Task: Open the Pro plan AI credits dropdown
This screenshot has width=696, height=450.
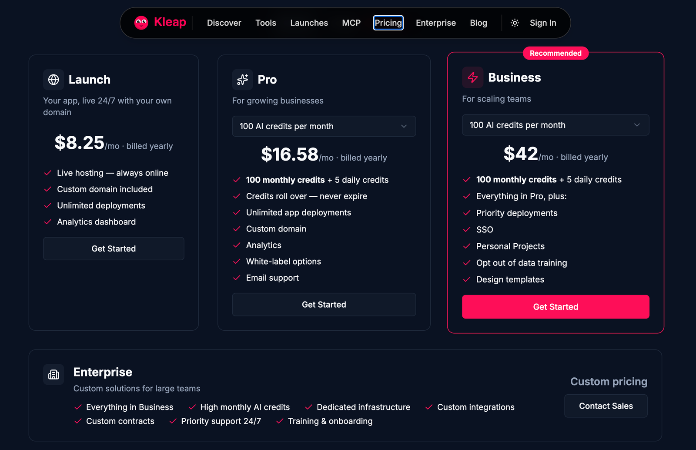Action: pyautogui.click(x=324, y=126)
